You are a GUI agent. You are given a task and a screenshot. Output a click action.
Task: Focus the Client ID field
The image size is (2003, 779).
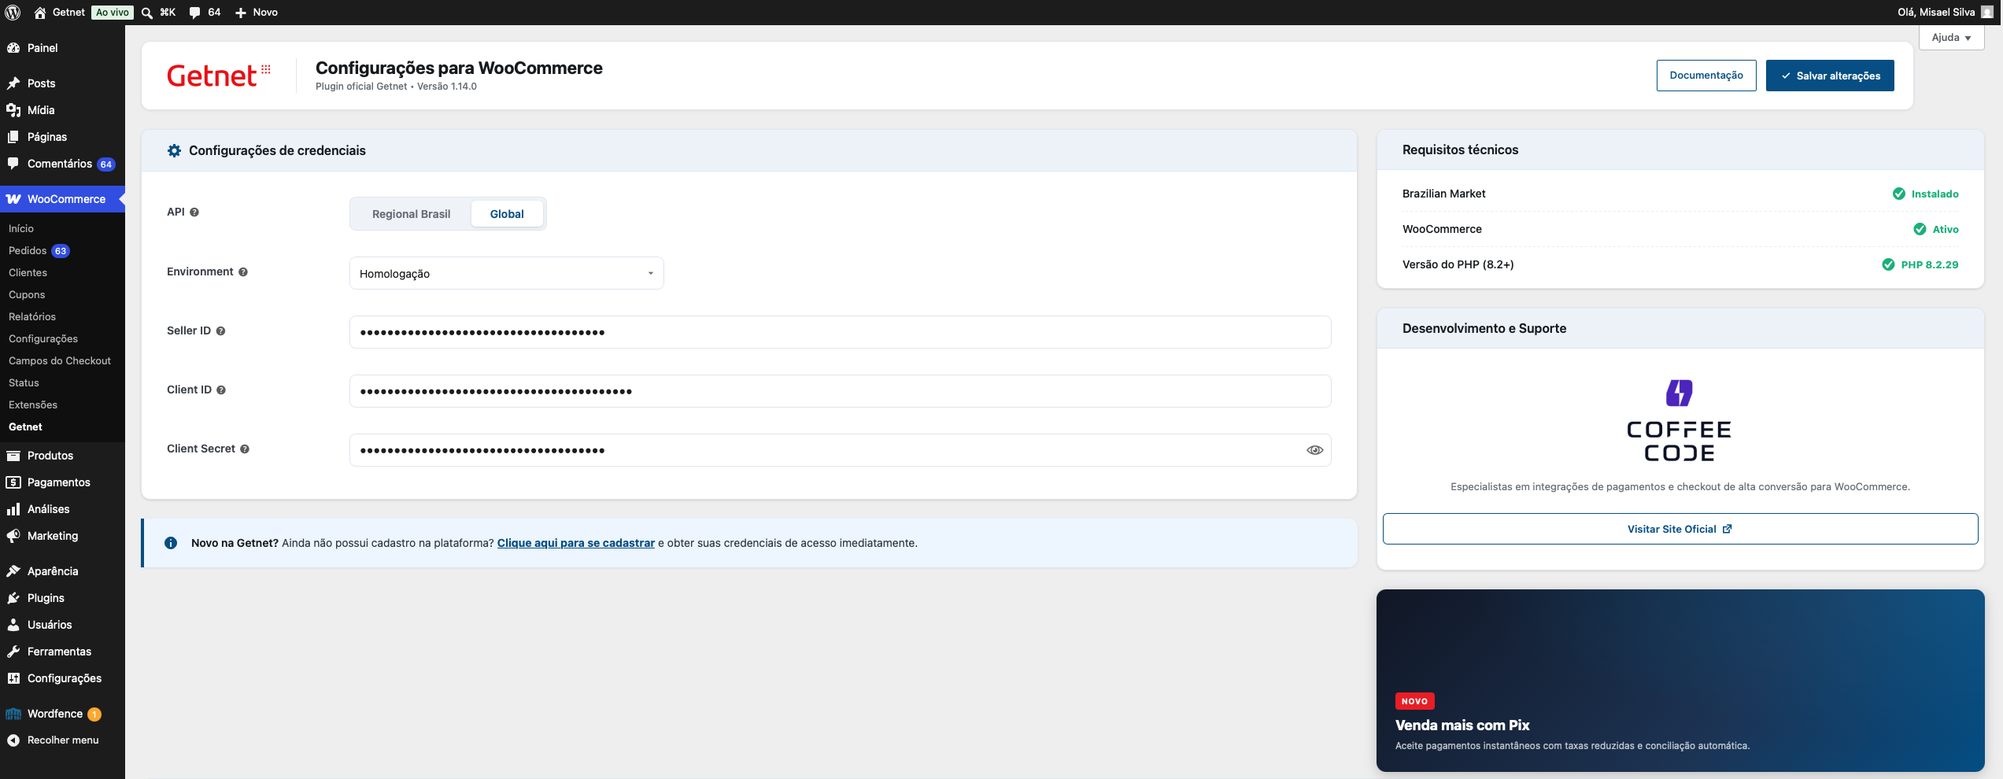(841, 391)
